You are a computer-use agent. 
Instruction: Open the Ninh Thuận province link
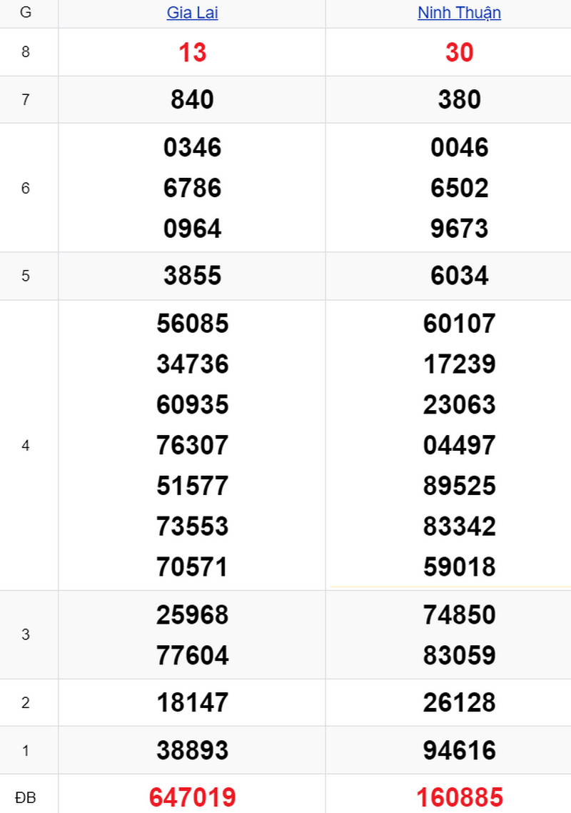tap(459, 12)
